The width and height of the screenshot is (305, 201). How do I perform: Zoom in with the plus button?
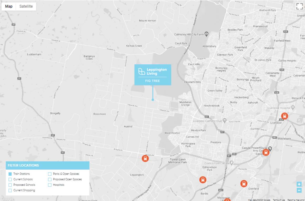pos(299,184)
